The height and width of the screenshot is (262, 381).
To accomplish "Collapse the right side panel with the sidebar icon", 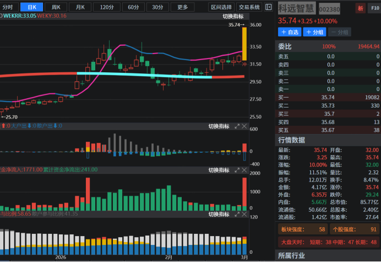I will (268, 7).
